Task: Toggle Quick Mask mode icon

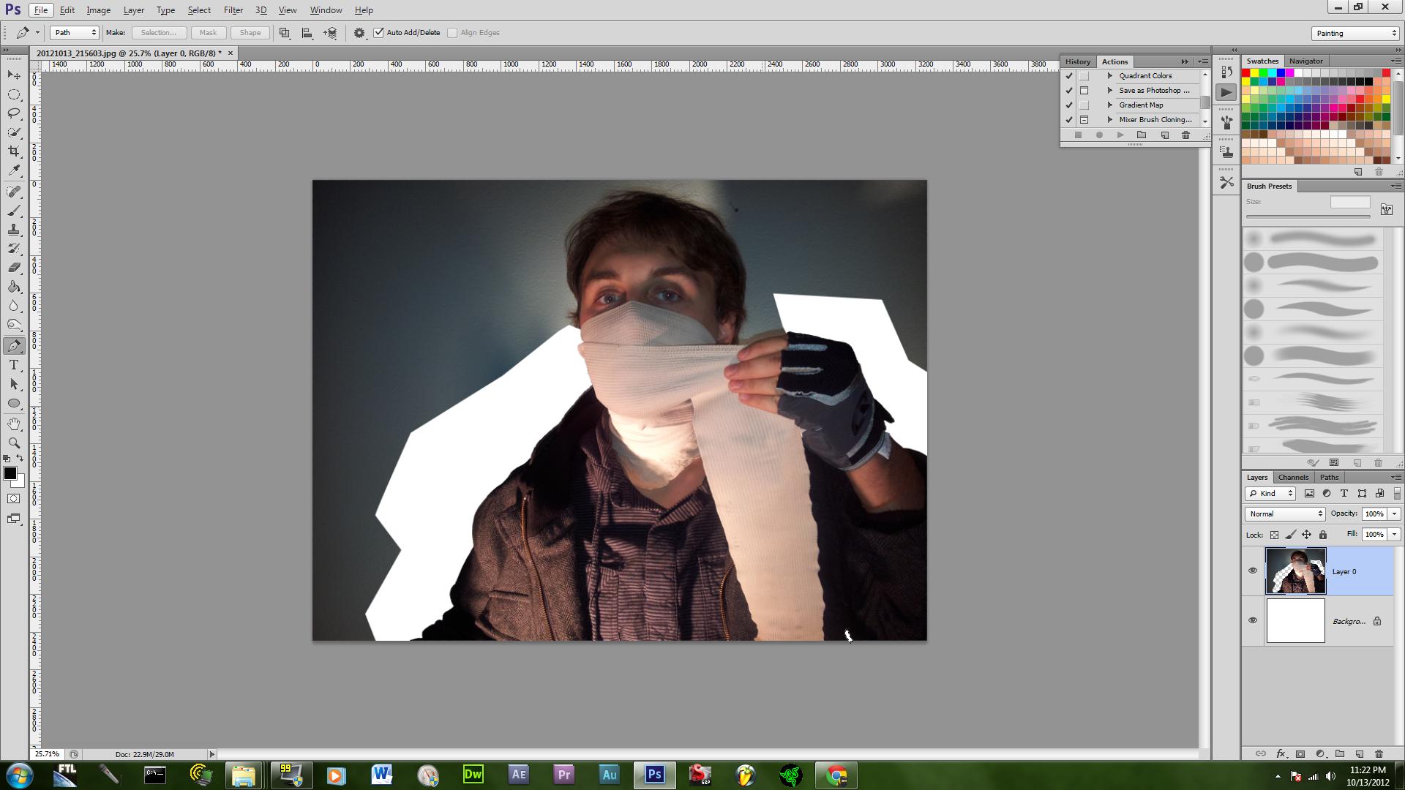Action: tap(14, 499)
